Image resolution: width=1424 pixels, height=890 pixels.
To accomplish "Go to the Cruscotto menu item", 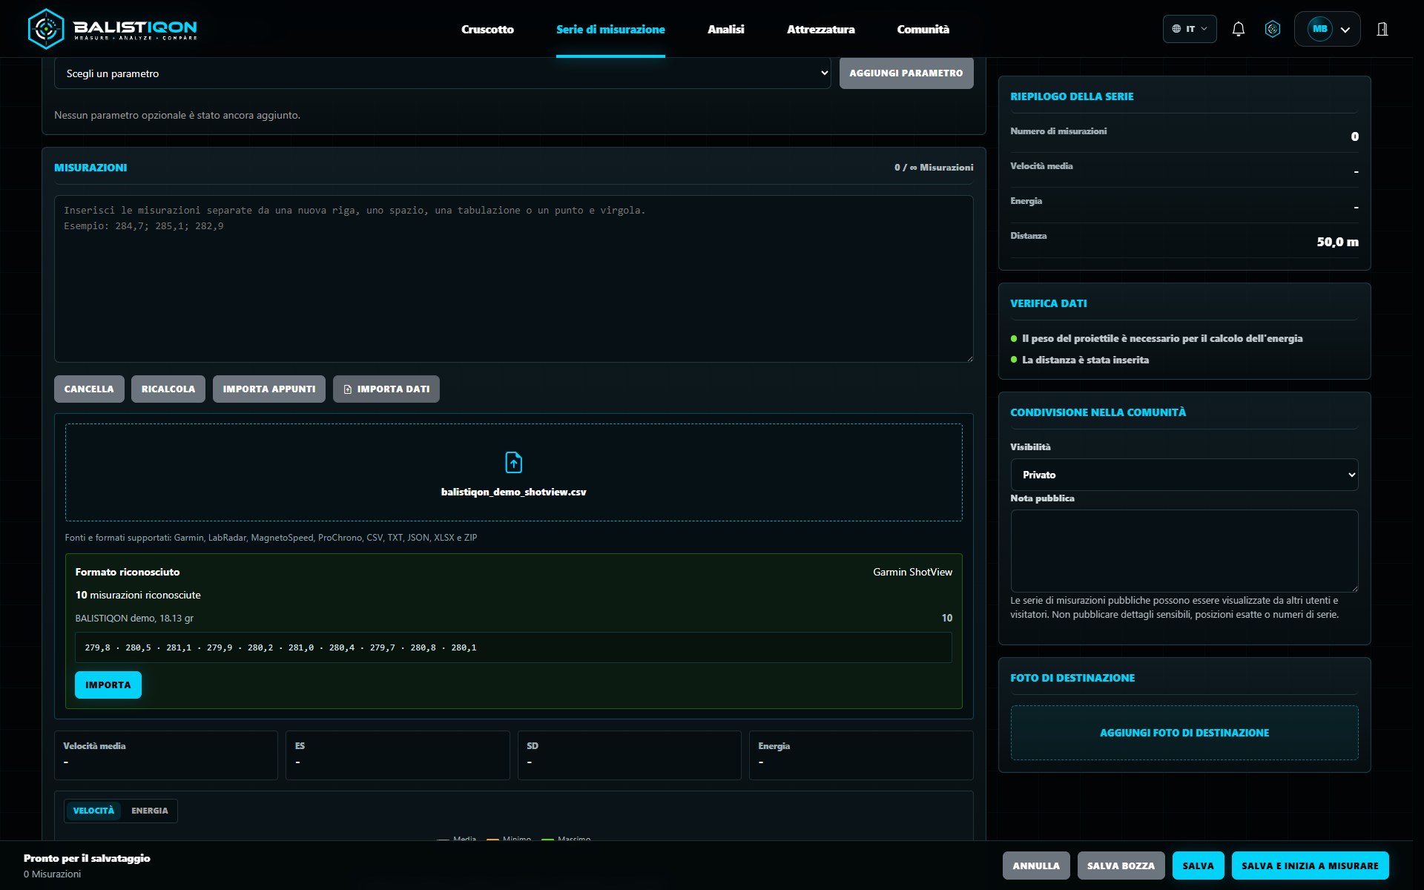I will point(487,30).
